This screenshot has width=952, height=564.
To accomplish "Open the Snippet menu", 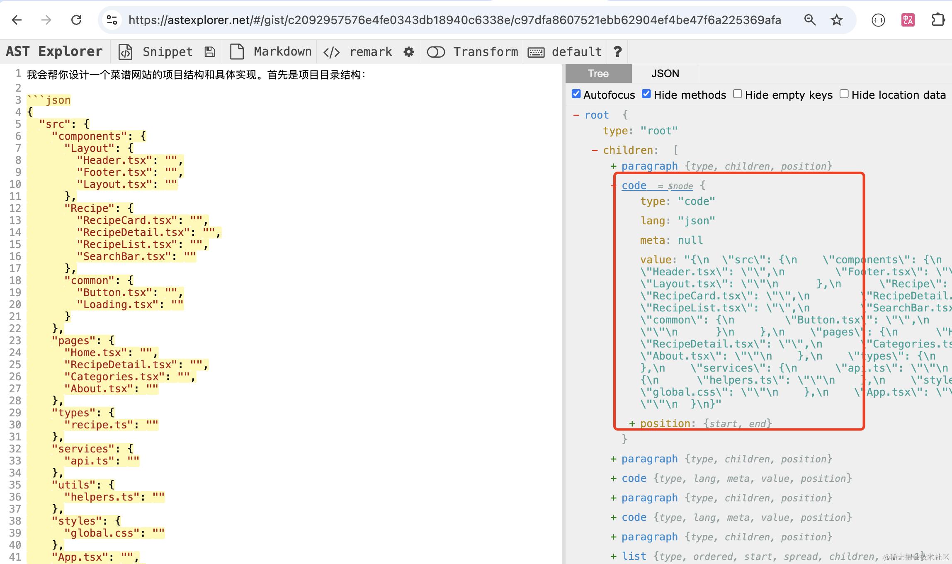I will (x=167, y=52).
